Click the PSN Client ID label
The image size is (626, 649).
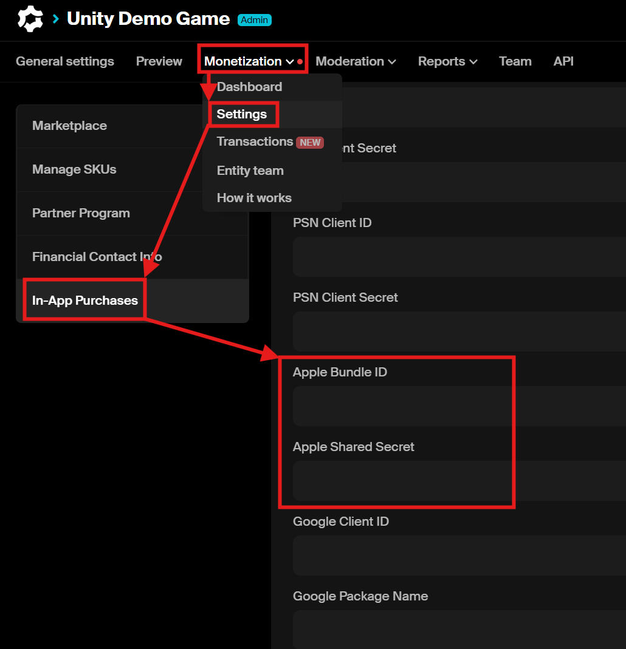(332, 223)
